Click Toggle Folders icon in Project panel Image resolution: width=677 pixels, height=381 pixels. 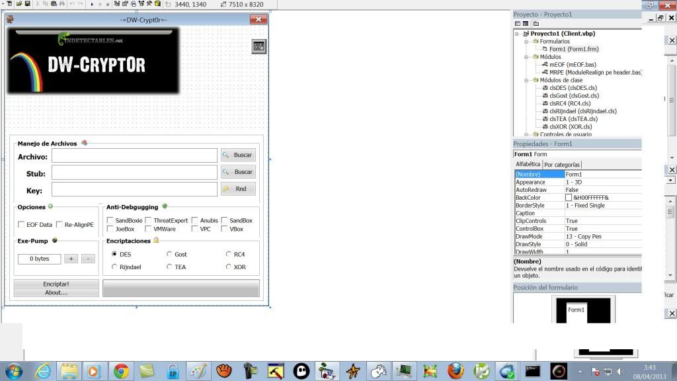coord(536,24)
